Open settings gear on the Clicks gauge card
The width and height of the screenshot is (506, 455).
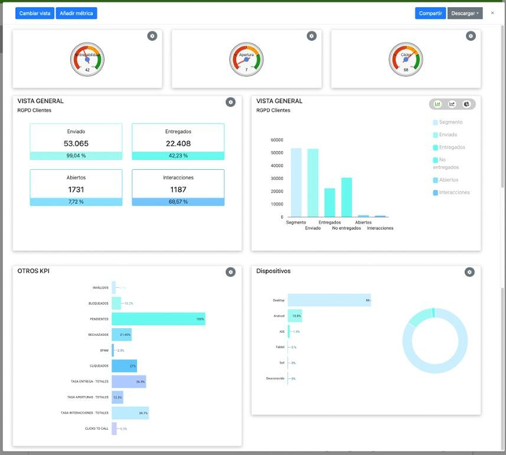coord(471,36)
